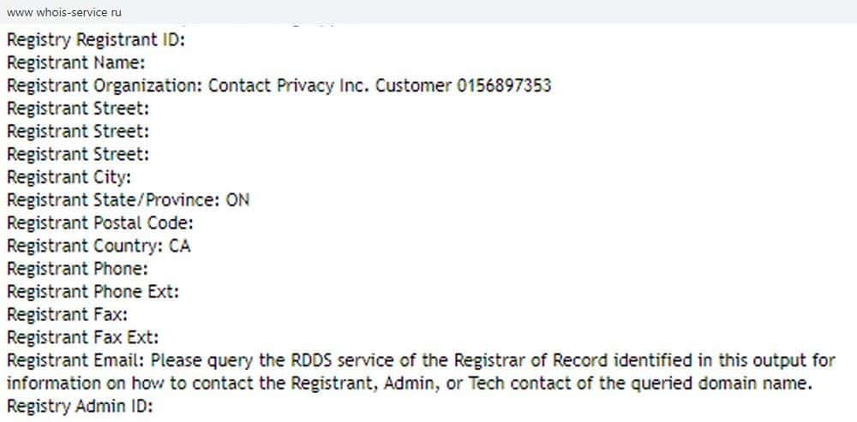The width and height of the screenshot is (857, 422).
Task: Click the Registrant Phone Ext line
Action: [93, 292]
